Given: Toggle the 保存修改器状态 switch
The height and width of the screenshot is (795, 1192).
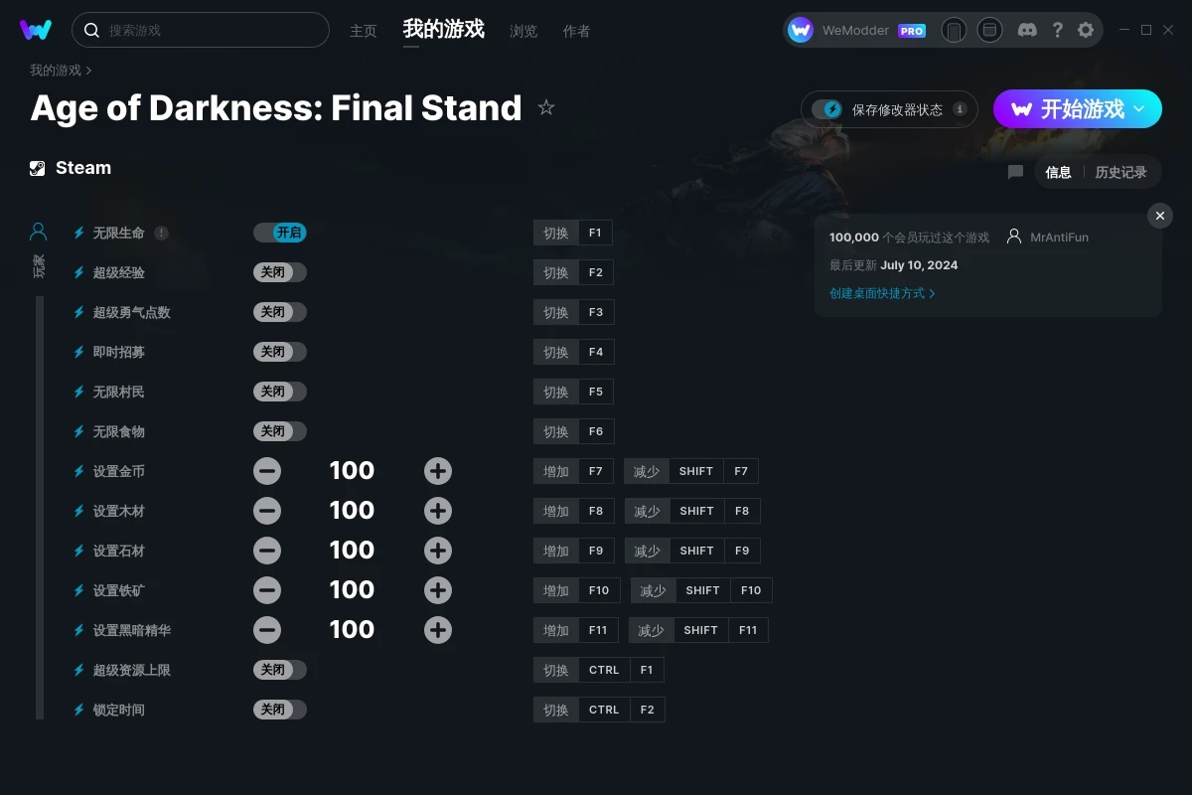Looking at the screenshot, I should click(x=826, y=109).
